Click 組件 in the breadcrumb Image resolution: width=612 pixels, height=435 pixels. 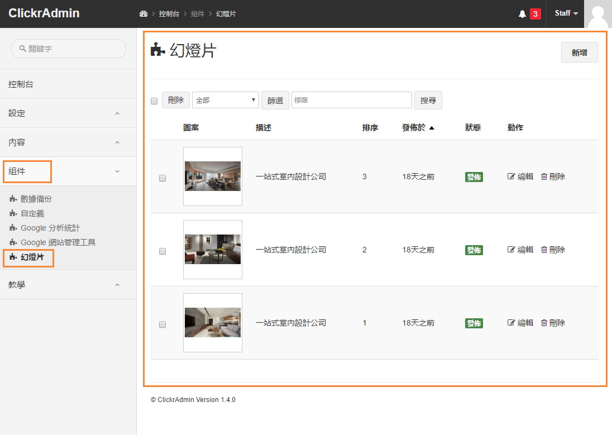(198, 13)
